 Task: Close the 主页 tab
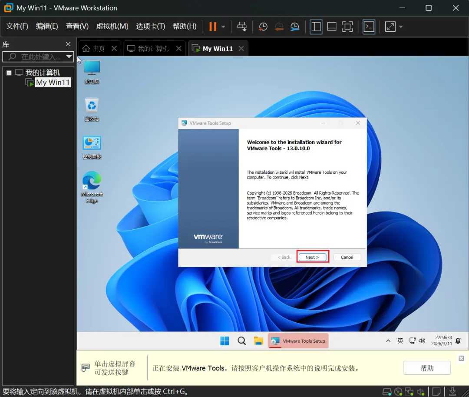pyautogui.click(x=114, y=49)
